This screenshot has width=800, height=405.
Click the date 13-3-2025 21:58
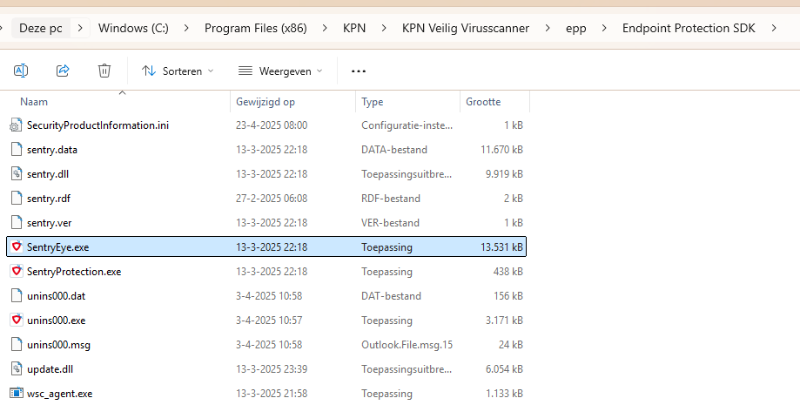pos(272,394)
